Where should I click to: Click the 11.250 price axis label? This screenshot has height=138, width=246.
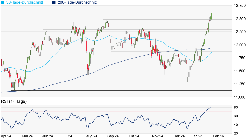[240, 84]
